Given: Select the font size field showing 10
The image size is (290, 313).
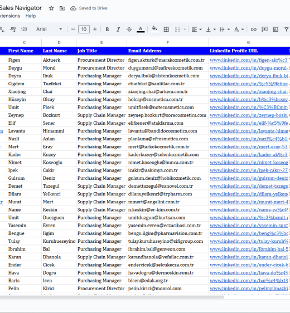Looking at the screenshot, I should coord(84,30).
